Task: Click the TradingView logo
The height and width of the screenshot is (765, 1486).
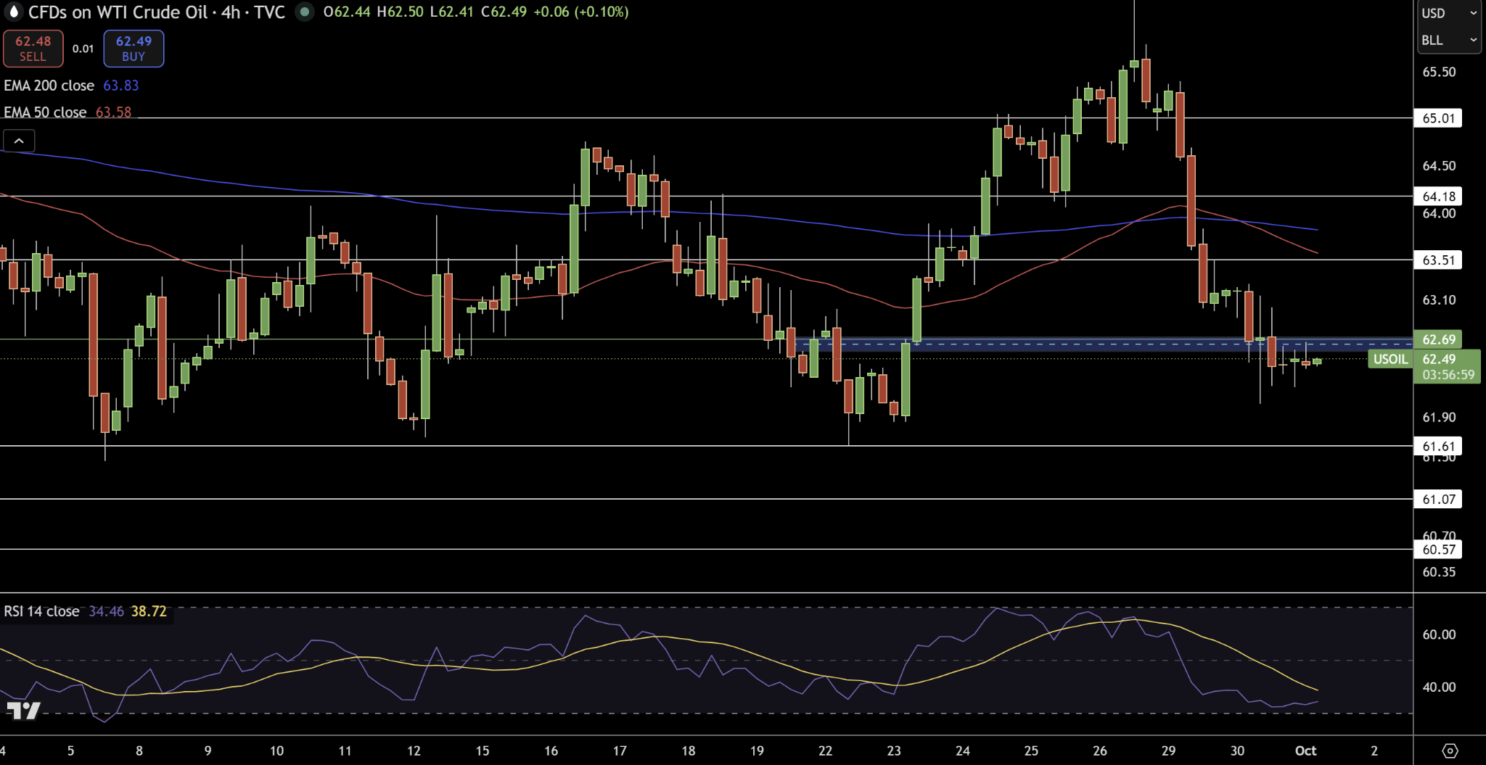Action: [23, 711]
